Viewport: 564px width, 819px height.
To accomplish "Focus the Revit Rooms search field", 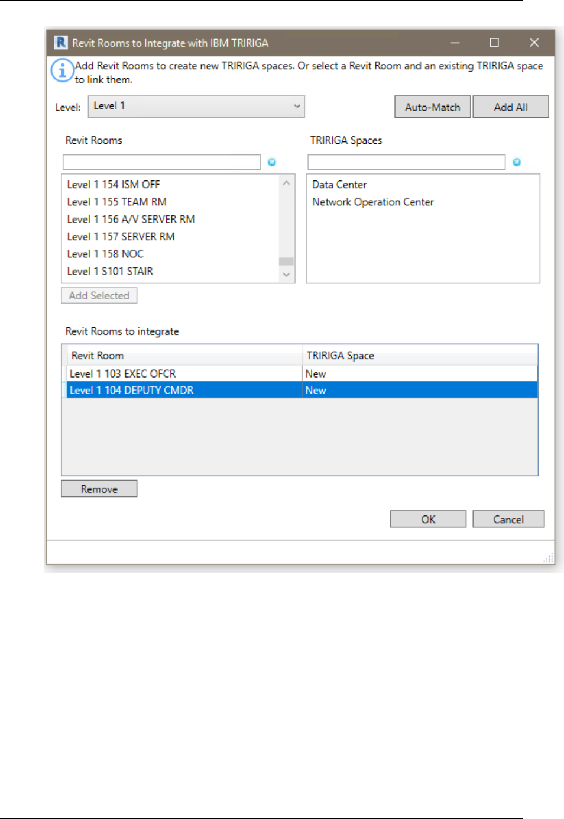I will 161,162.
